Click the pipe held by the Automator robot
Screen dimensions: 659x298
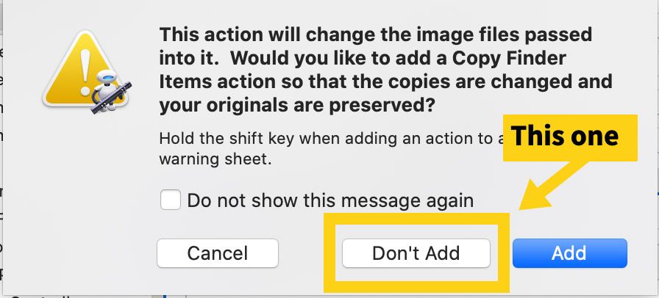pyautogui.click(x=111, y=98)
